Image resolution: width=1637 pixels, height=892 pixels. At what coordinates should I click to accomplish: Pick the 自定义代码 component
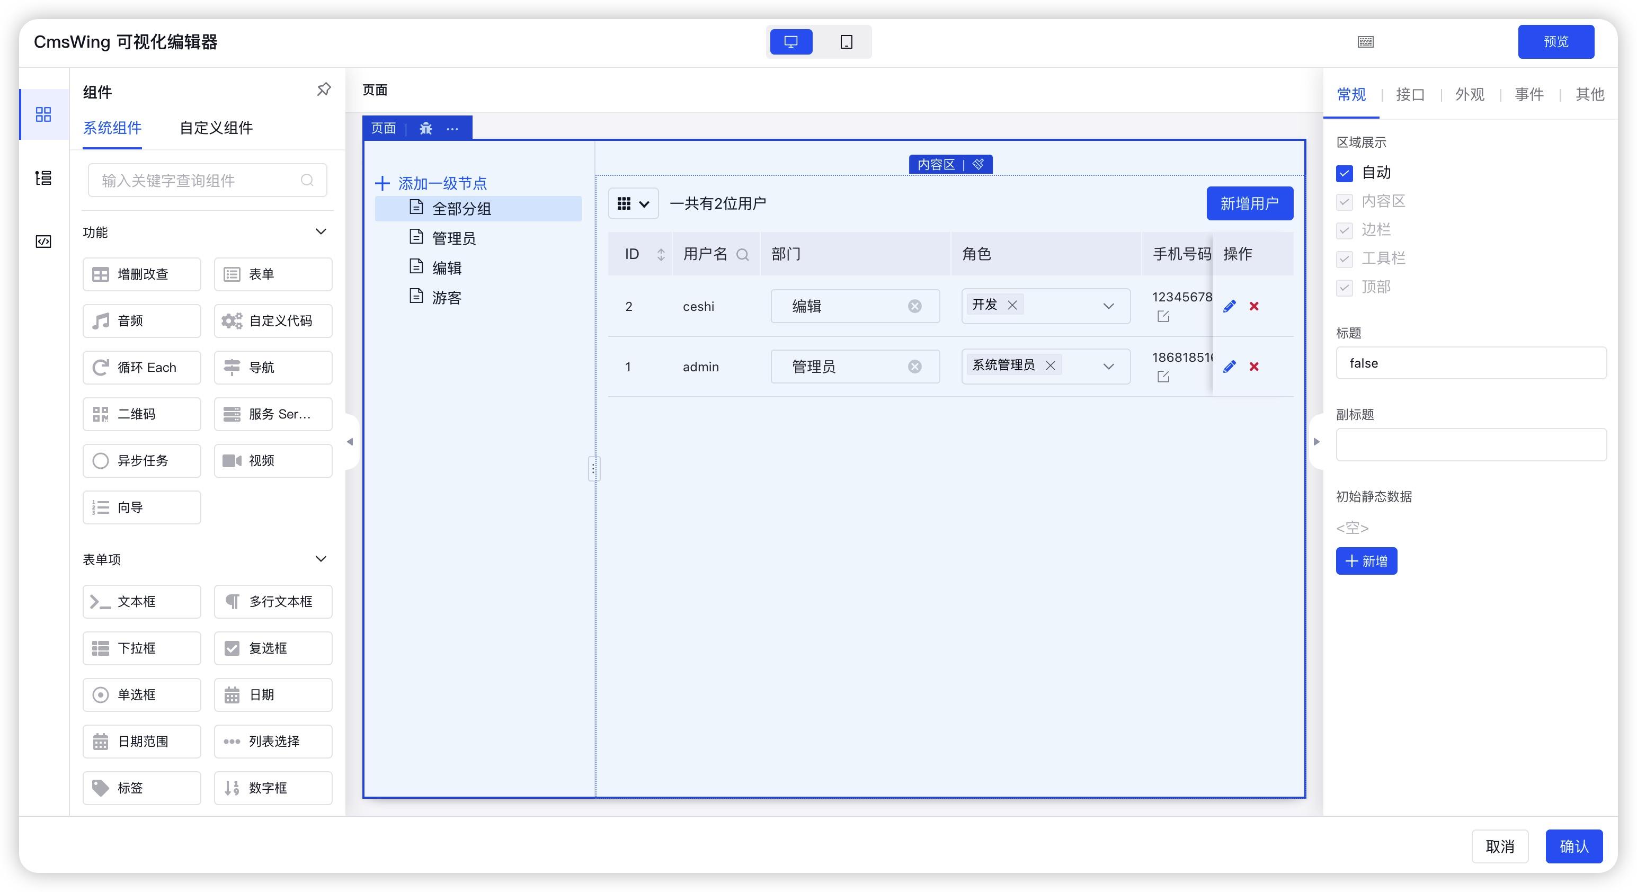pyautogui.click(x=273, y=321)
